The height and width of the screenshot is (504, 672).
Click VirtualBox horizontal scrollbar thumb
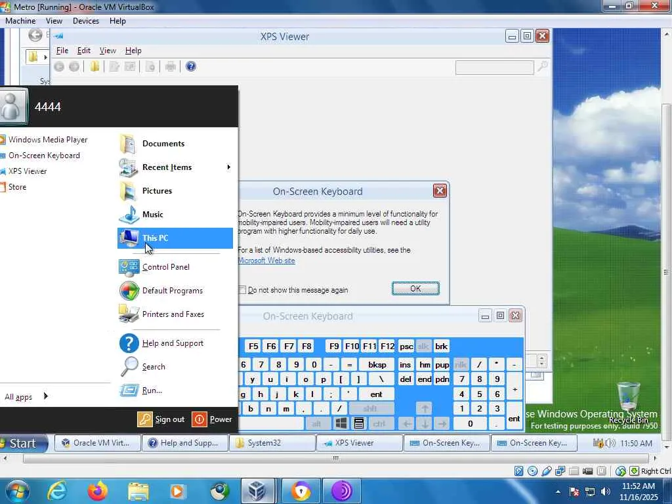point(335,458)
